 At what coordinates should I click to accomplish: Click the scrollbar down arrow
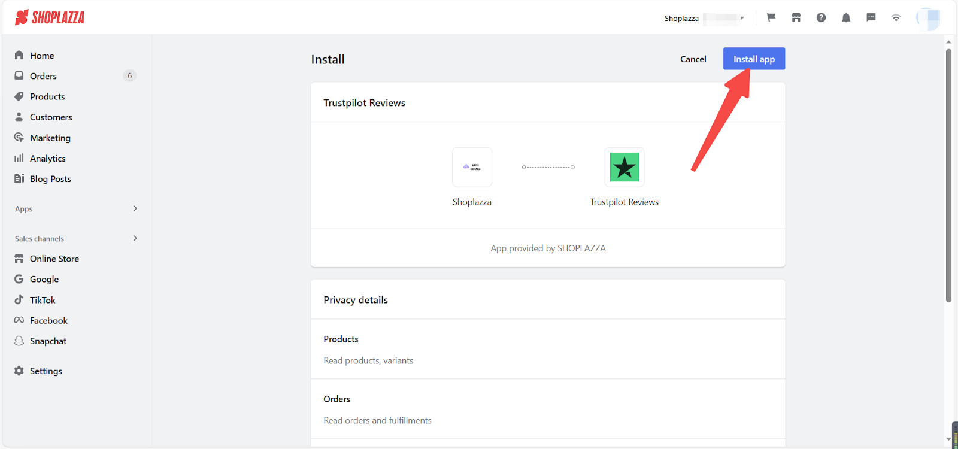tap(948, 439)
